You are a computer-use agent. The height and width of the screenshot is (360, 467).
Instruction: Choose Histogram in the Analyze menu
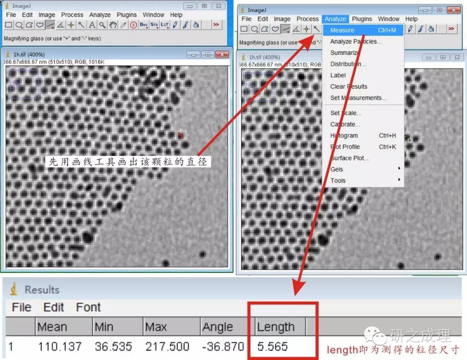[363, 136]
